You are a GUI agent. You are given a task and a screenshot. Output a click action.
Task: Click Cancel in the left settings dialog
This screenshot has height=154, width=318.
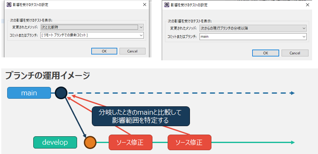point(132,51)
